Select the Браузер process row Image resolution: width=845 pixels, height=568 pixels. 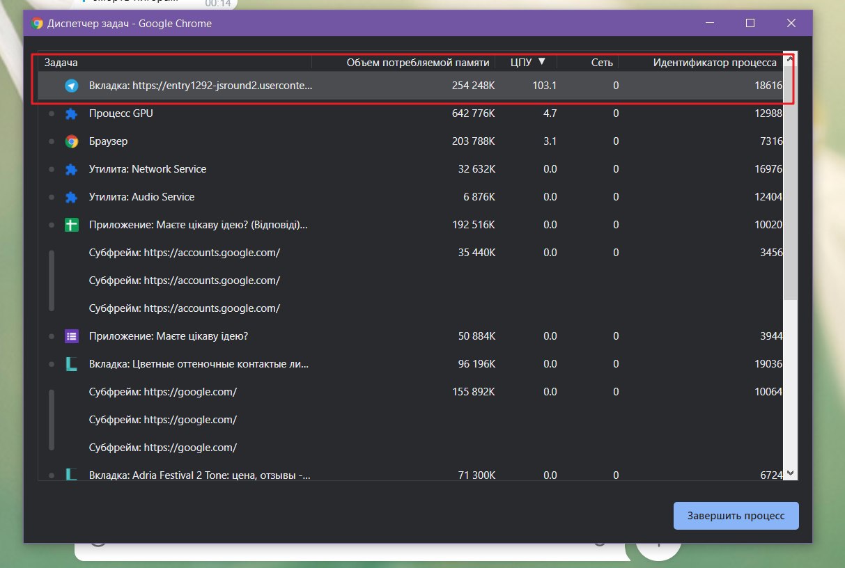[x=411, y=141]
